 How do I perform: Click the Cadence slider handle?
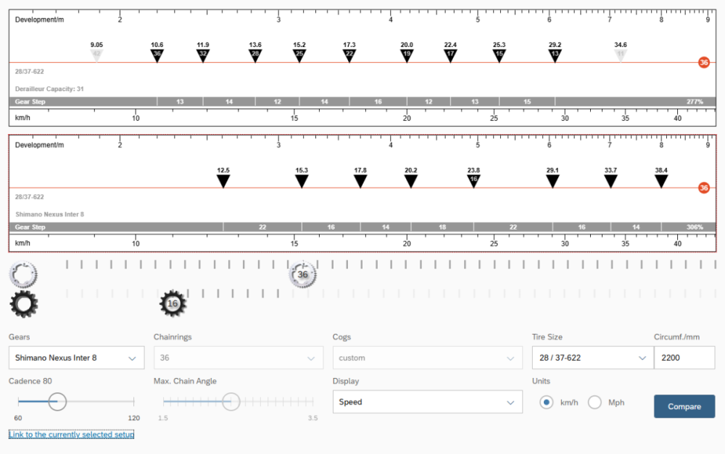[57, 401]
